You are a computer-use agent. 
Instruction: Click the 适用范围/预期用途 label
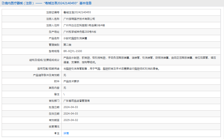click(48, 69)
